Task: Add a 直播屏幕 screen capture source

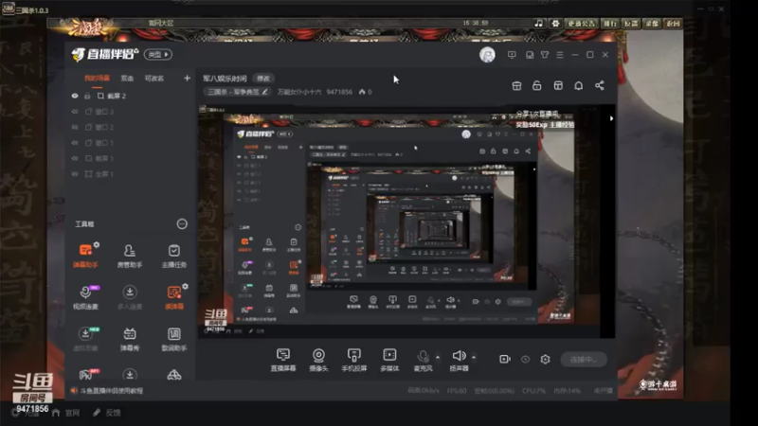Action: tap(283, 360)
